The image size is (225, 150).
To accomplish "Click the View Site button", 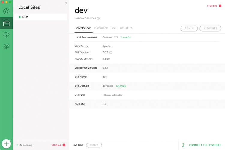I will (210, 28).
